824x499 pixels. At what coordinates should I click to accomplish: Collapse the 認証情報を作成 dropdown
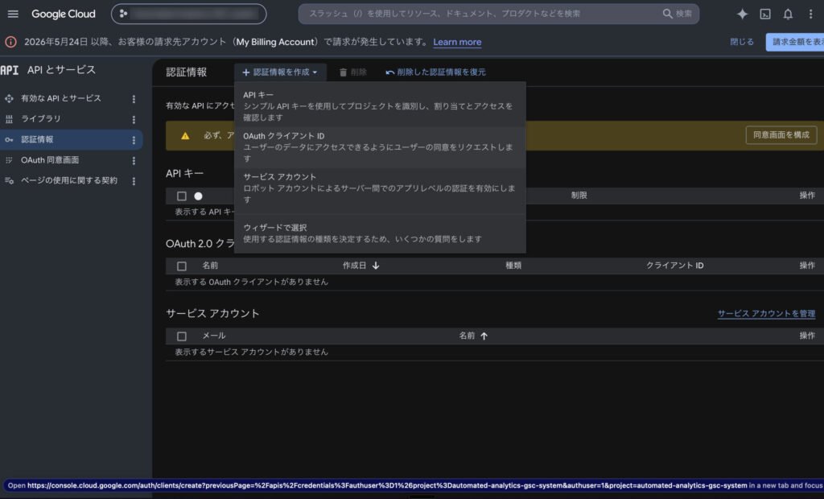[280, 72]
